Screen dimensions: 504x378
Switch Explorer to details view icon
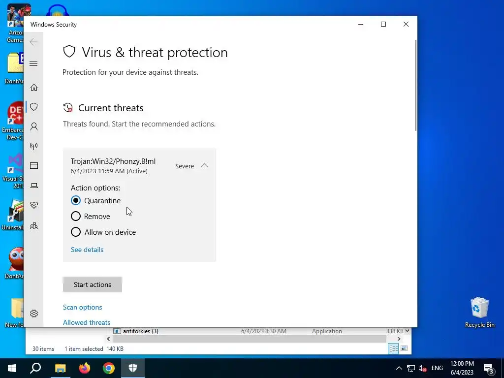pos(393,349)
